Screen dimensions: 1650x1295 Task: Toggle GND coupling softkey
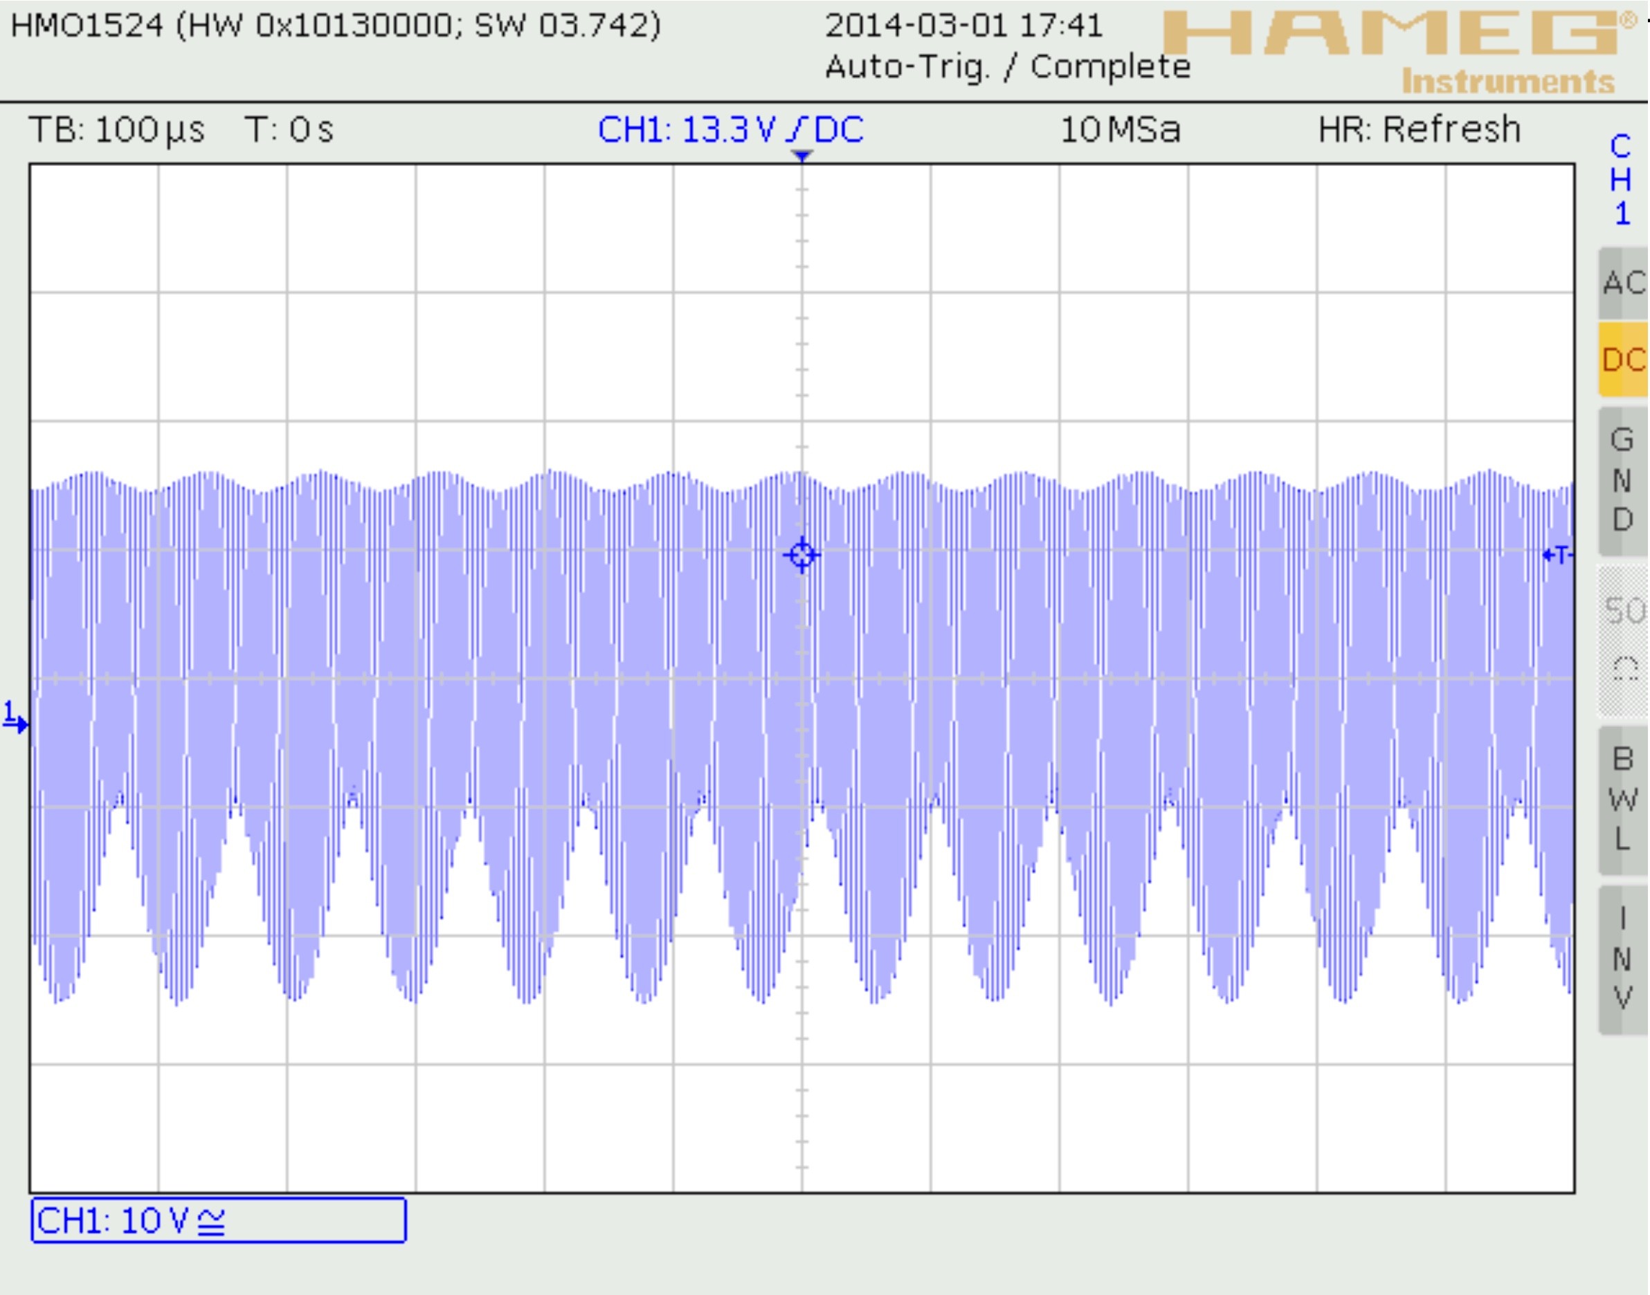click(1624, 481)
